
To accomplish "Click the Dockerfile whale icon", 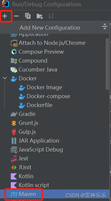I will (22, 105).
